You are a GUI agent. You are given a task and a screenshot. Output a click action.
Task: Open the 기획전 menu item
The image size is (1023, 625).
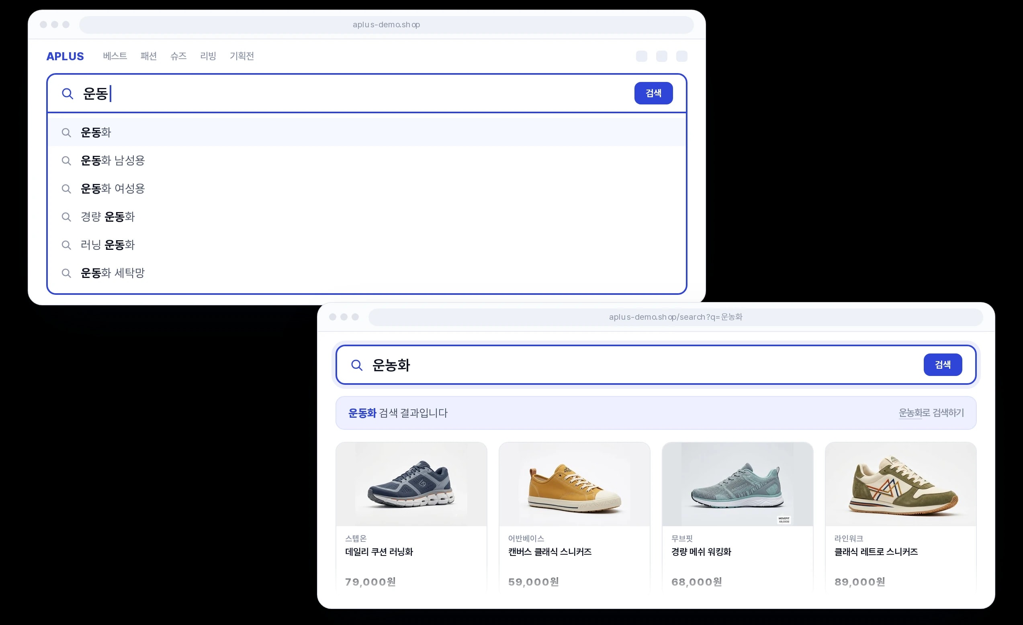(x=242, y=56)
